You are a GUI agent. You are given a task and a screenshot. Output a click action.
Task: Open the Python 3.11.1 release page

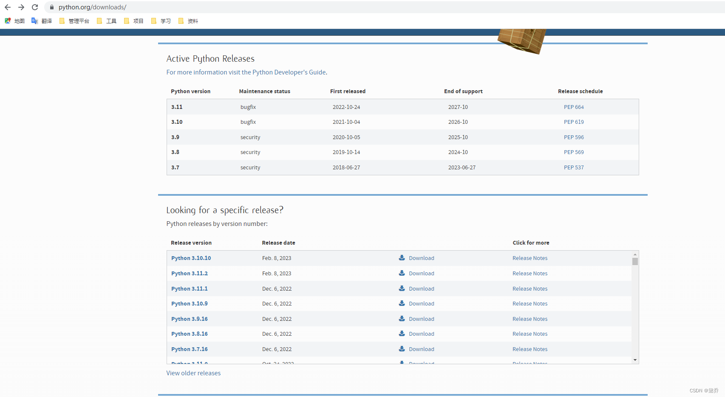pos(190,289)
